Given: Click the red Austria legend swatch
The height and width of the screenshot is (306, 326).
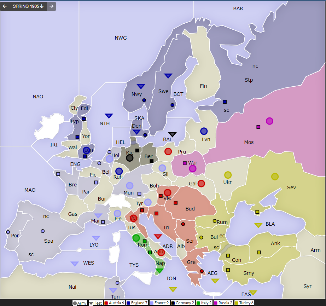Looking at the screenshot, I should tap(106, 303).
